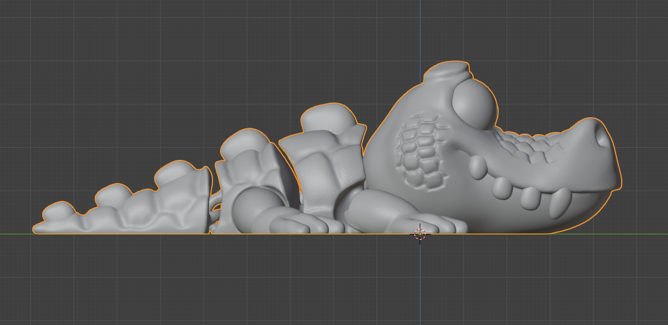This screenshot has height=325, width=668.
Task: Click the 3D cursor at the origin
Action: 420,233
